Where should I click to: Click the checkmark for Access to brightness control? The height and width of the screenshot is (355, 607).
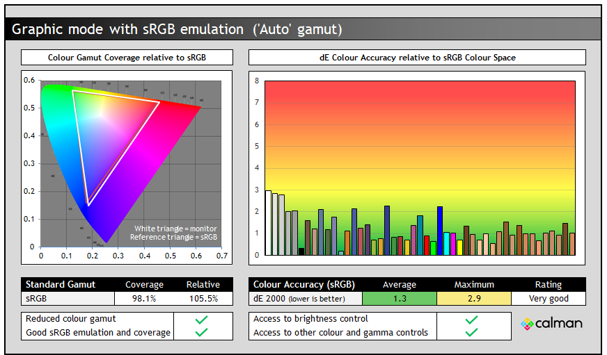click(471, 320)
